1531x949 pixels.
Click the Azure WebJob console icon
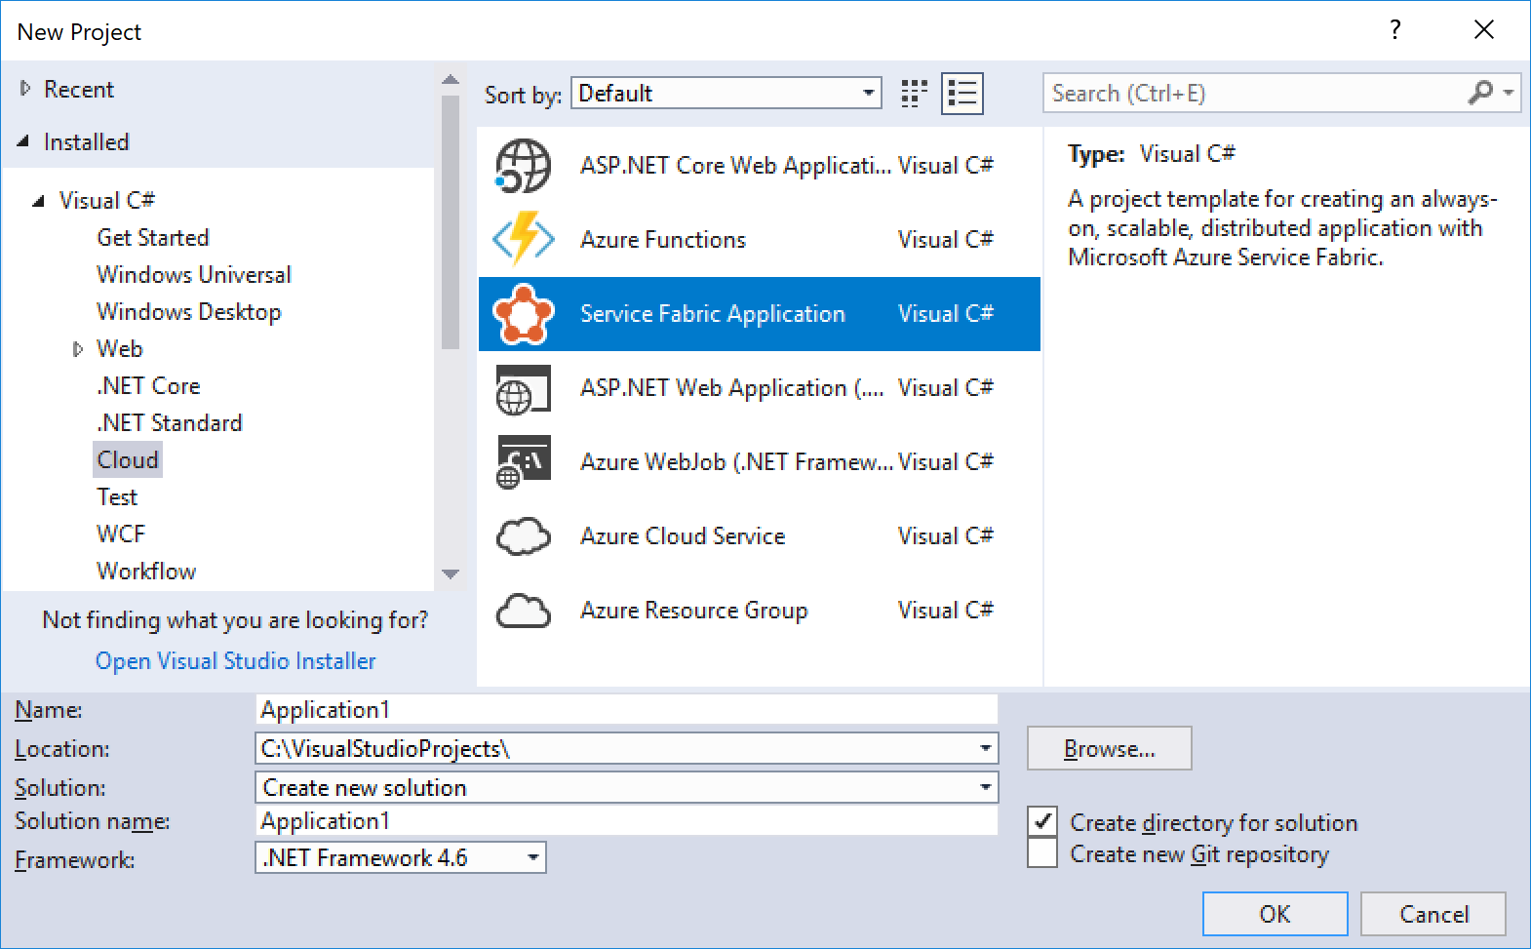coord(524,461)
